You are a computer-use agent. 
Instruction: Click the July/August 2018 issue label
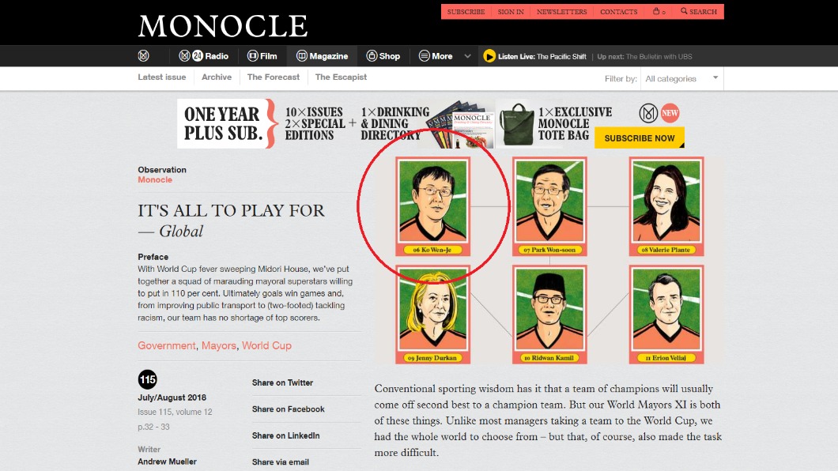point(172,398)
